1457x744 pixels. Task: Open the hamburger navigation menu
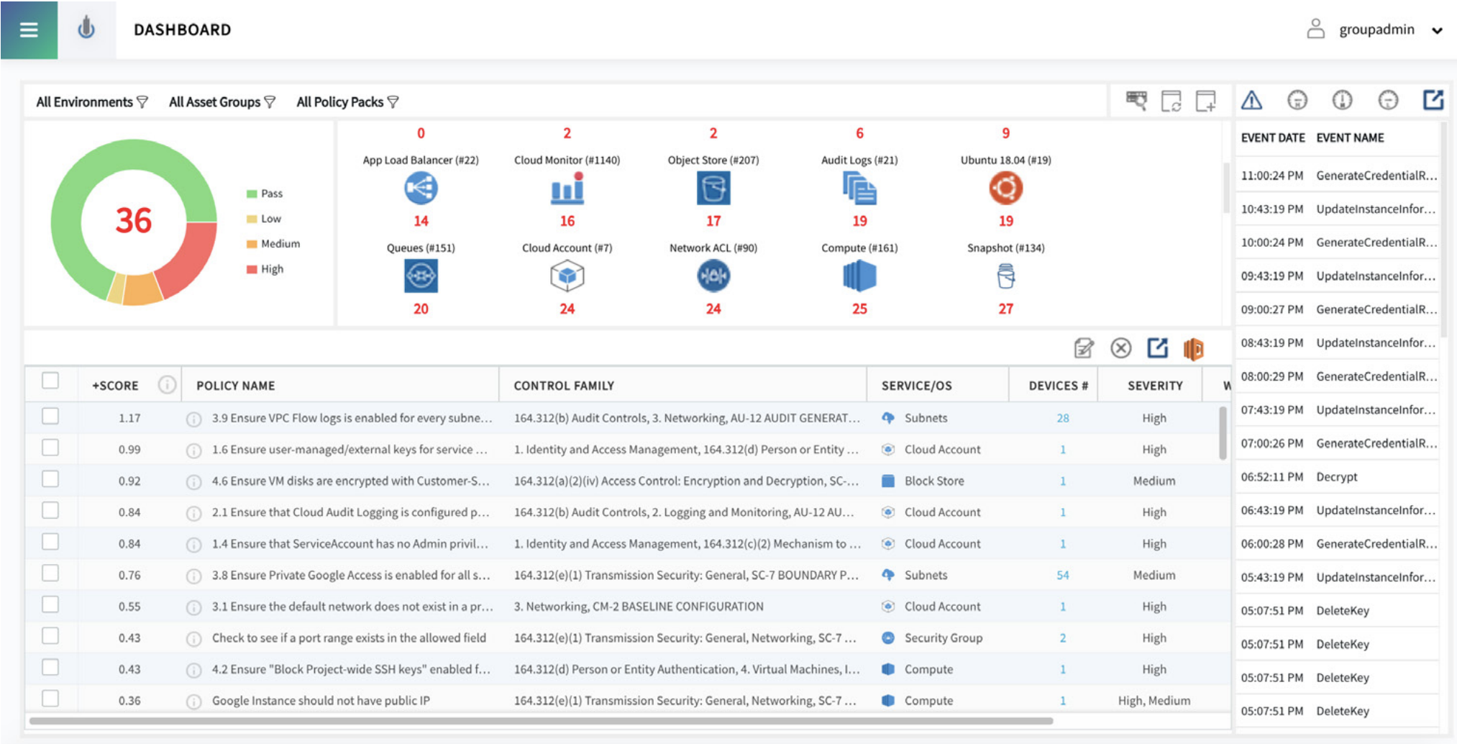29,30
